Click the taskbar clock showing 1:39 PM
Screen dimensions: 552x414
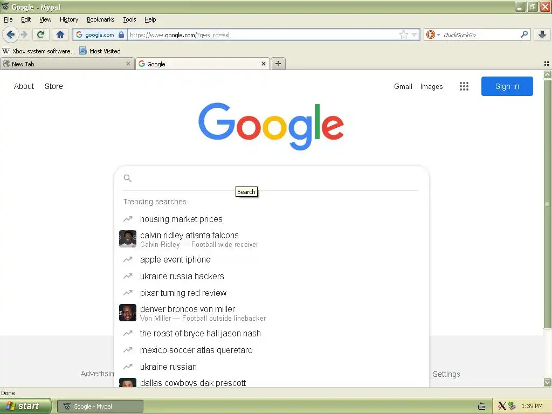pyautogui.click(x=532, y=406)
